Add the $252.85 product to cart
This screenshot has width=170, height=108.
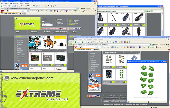[x=113, y=82]
